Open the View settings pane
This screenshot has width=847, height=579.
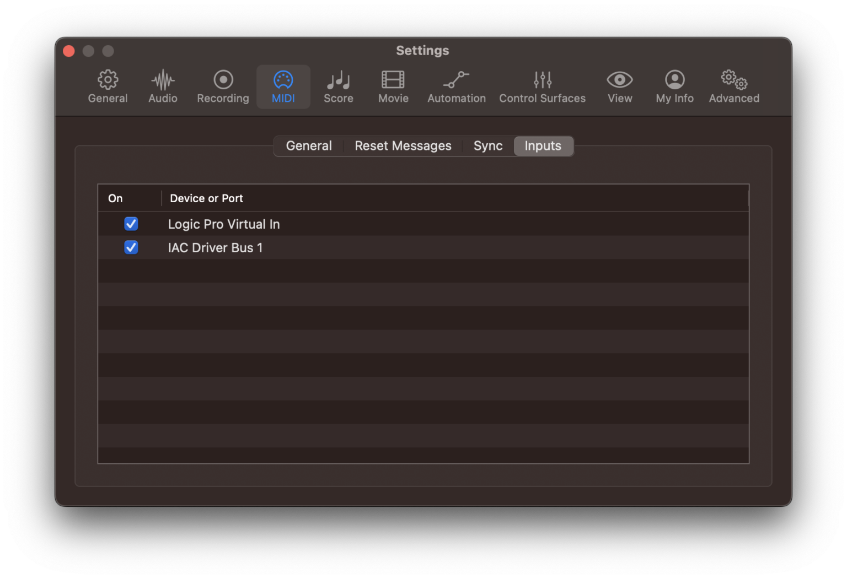619,86
